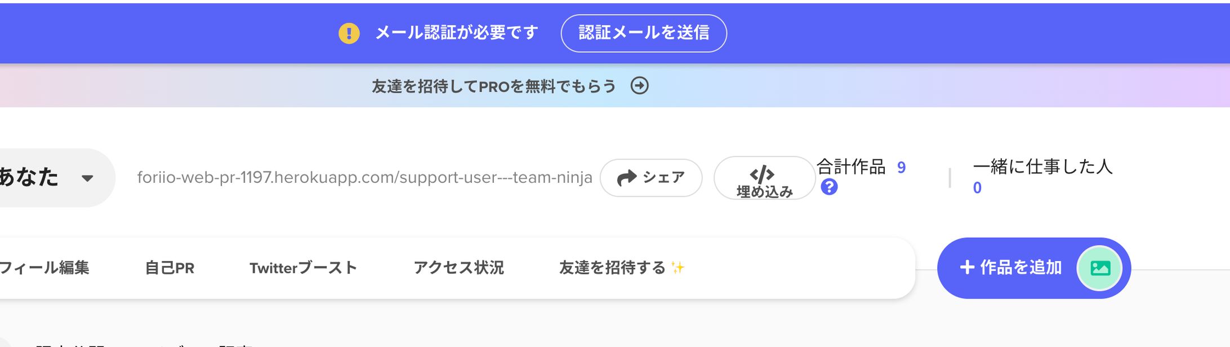Open the 友達を招待してPROを無料でもらう link
The width and height of the screenshot is (1230, 347).
coord(493,86)
